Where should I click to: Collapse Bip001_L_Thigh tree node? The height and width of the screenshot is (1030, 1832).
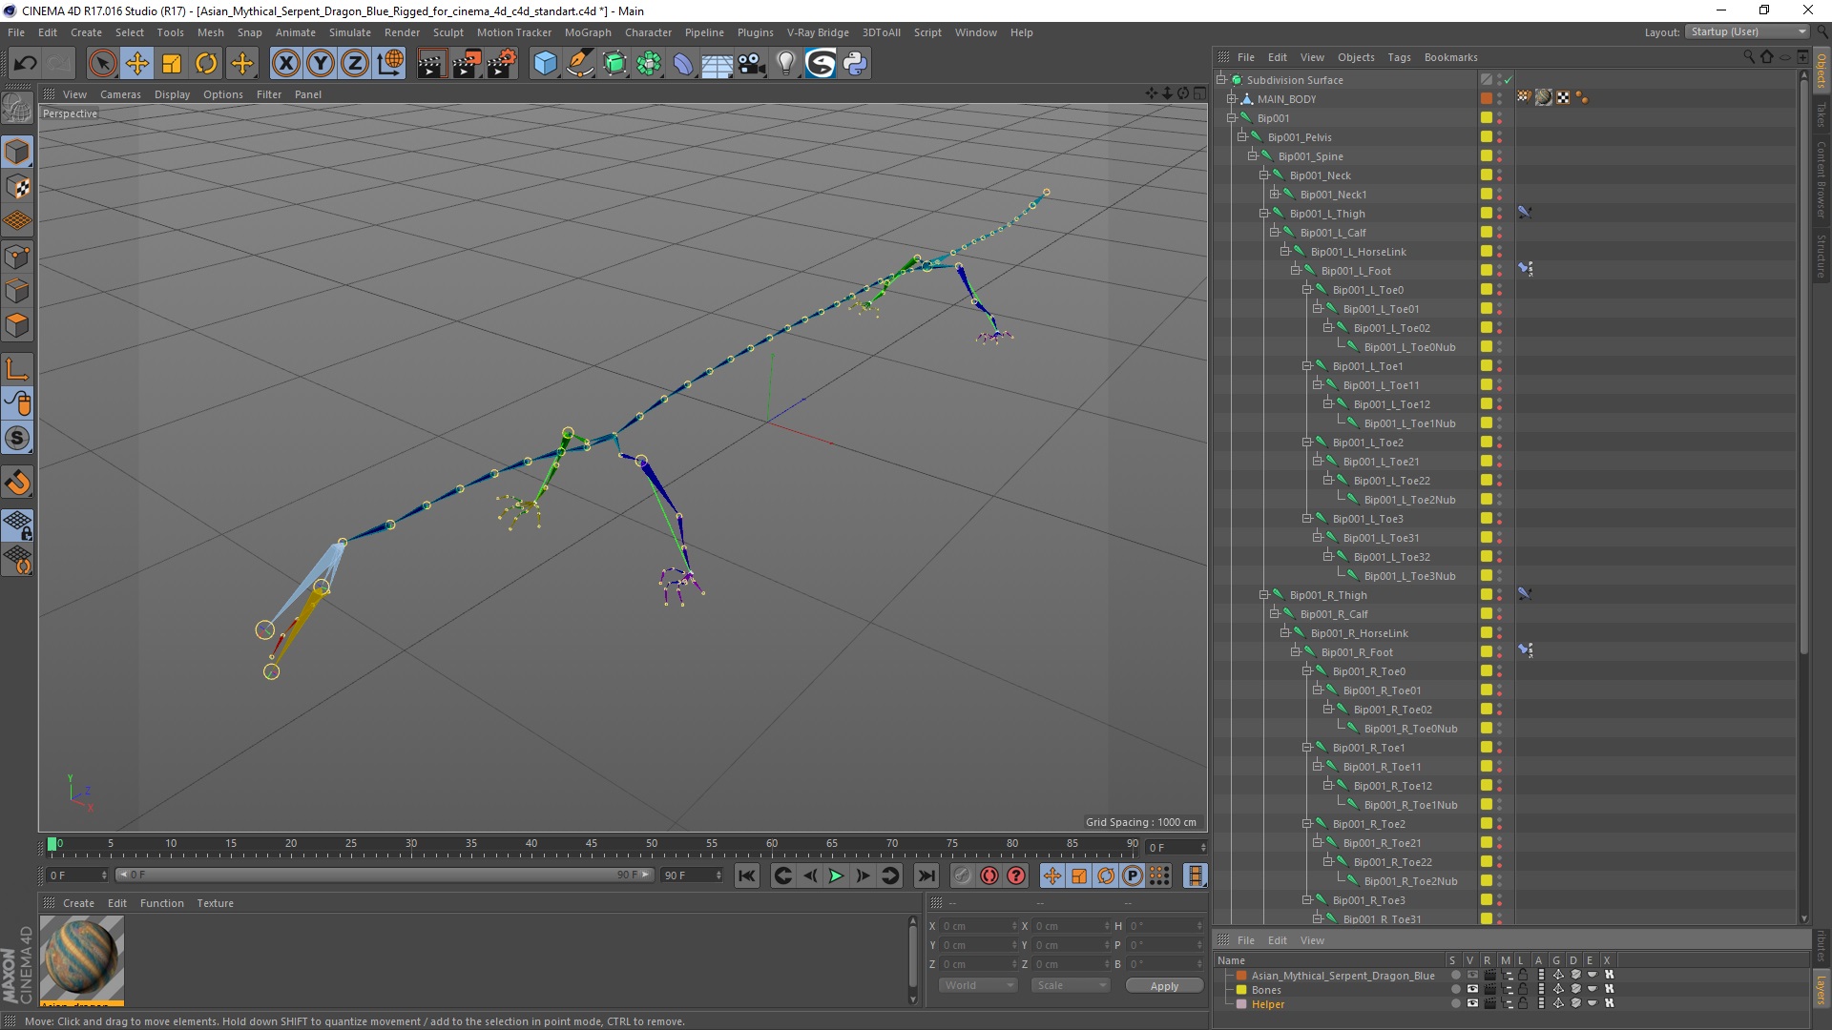(x=1264, y=214)
